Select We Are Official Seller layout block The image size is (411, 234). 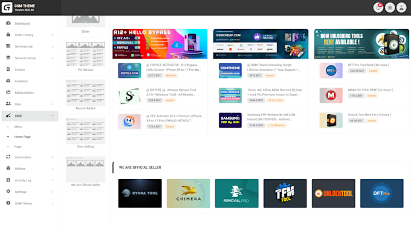click(85, 172)
